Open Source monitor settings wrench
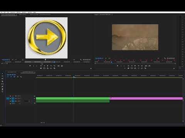Viewport: 185px width, 138px height. point(81,60)
